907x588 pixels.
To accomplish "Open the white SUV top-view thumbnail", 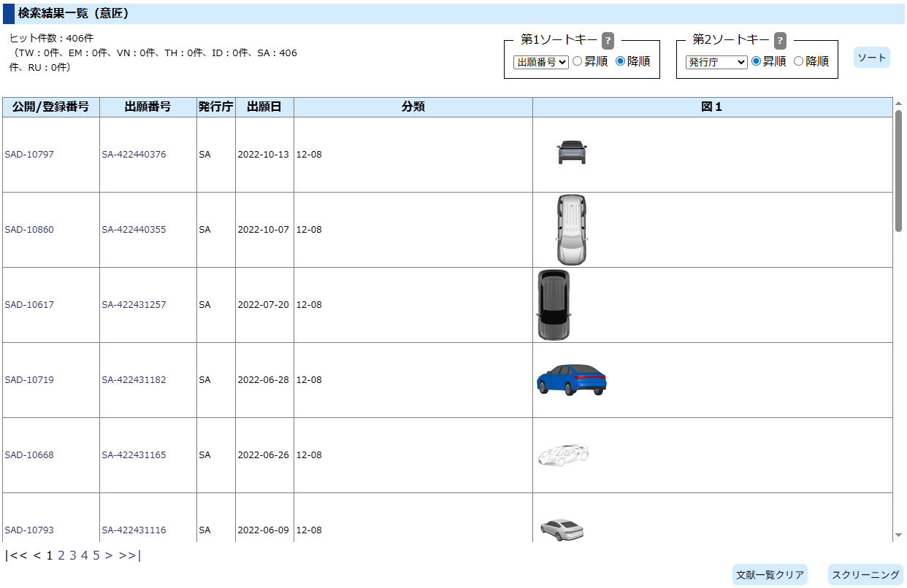I will [570, 229].
